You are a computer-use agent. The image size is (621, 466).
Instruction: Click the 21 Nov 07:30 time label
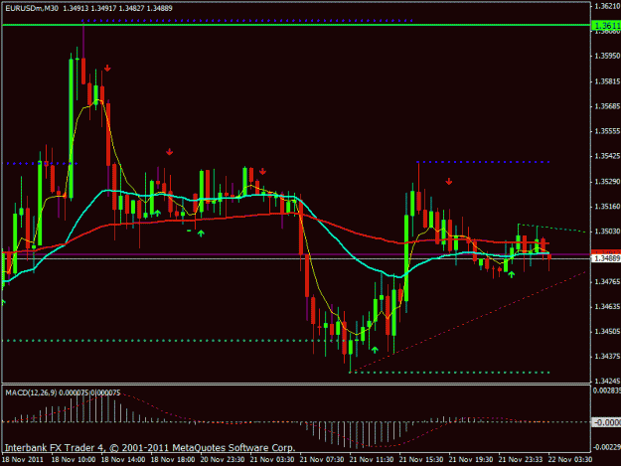click(x=322, y=460)
